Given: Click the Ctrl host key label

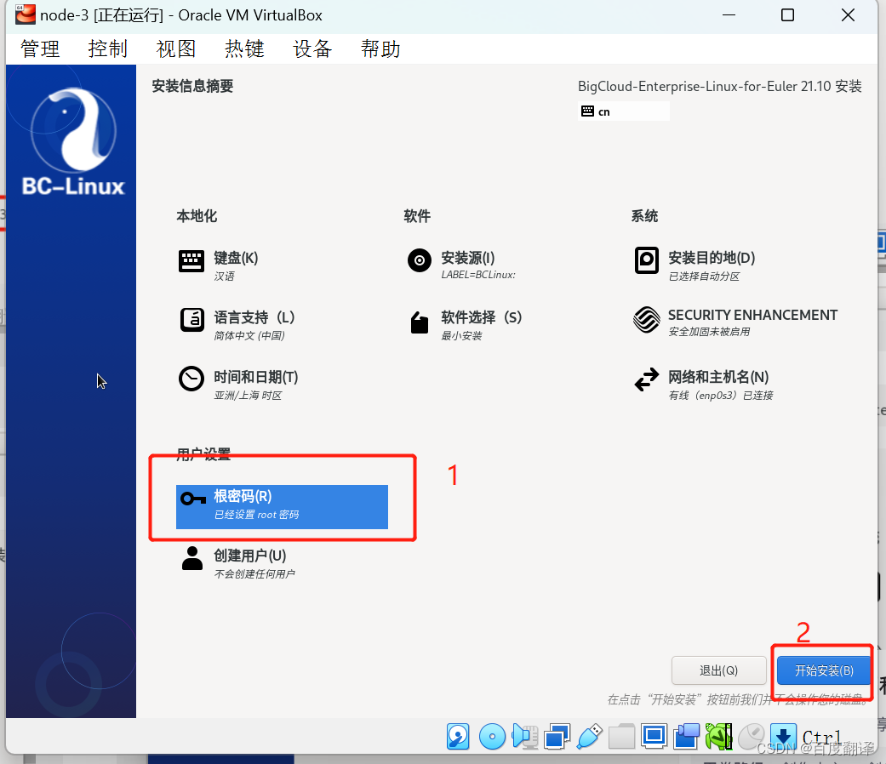Looking at the screenshot, I should [821, 738].
